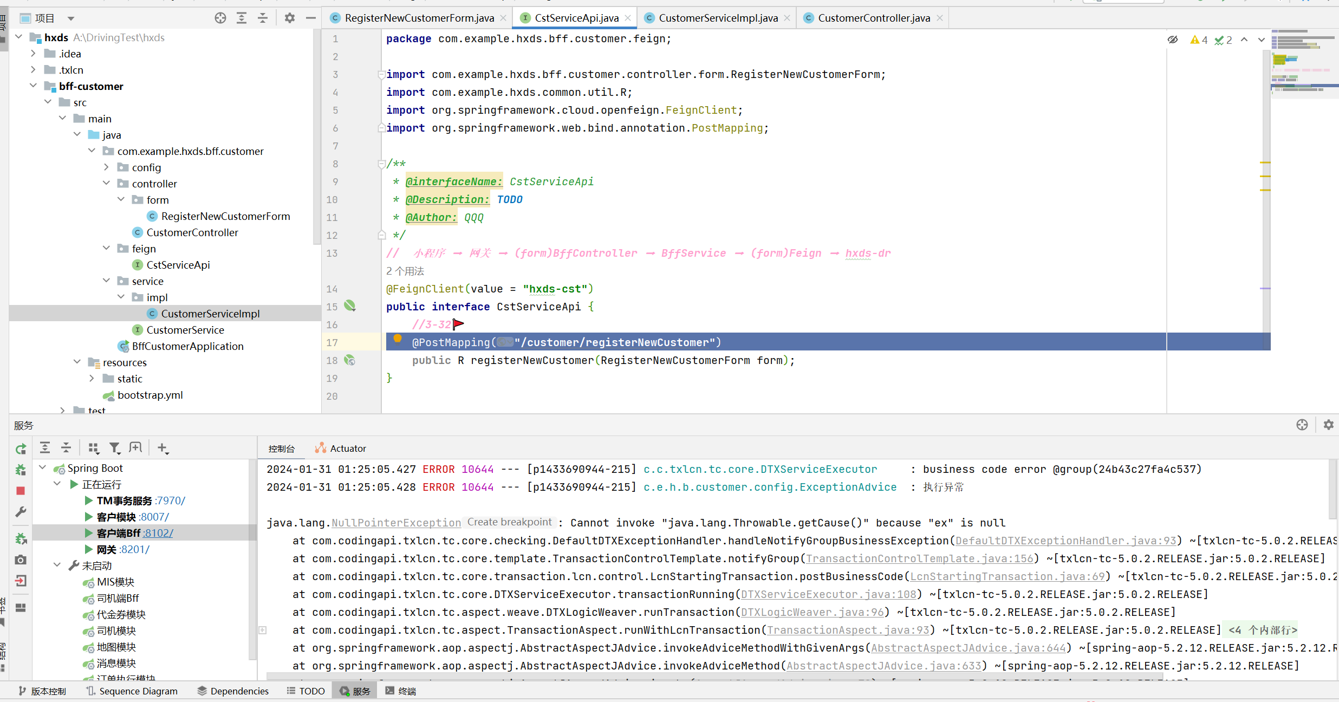The width and height of the screenshot is (1339, 702).
Task: Click the red stop service button
Action: coord(21,491)
